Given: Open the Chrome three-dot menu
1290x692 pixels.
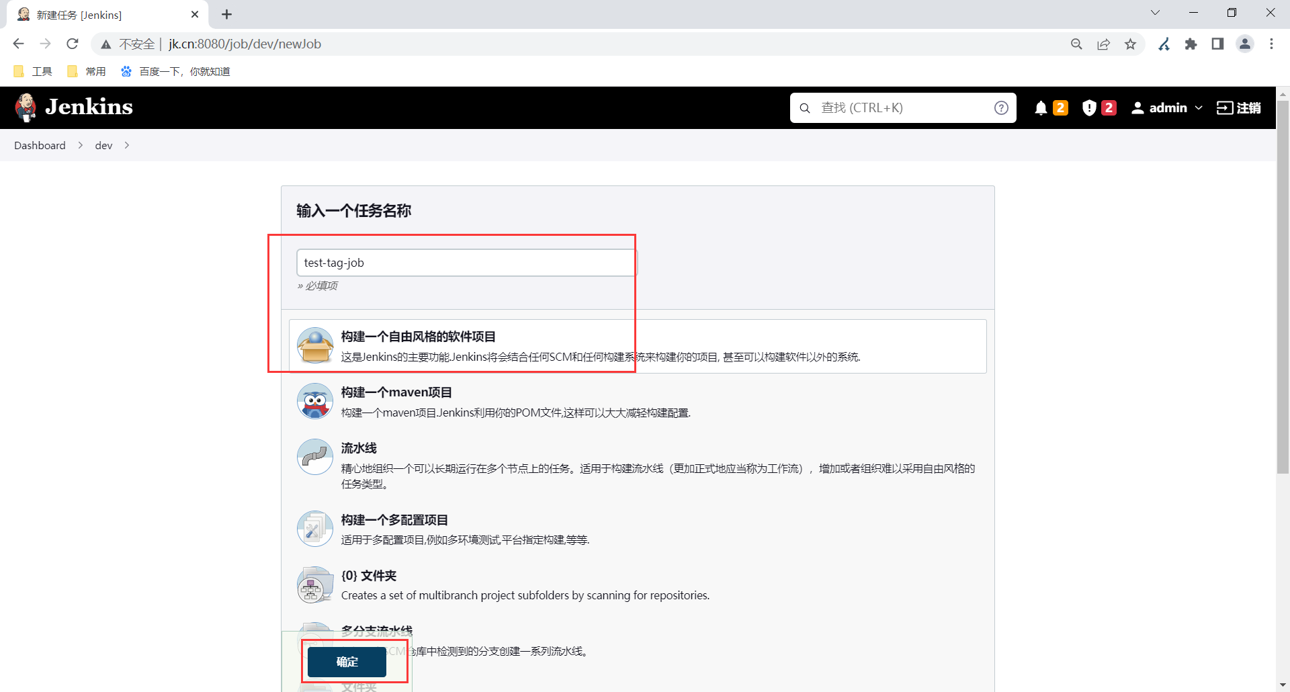Looking at the screenshot, I should coord(1271,44).
